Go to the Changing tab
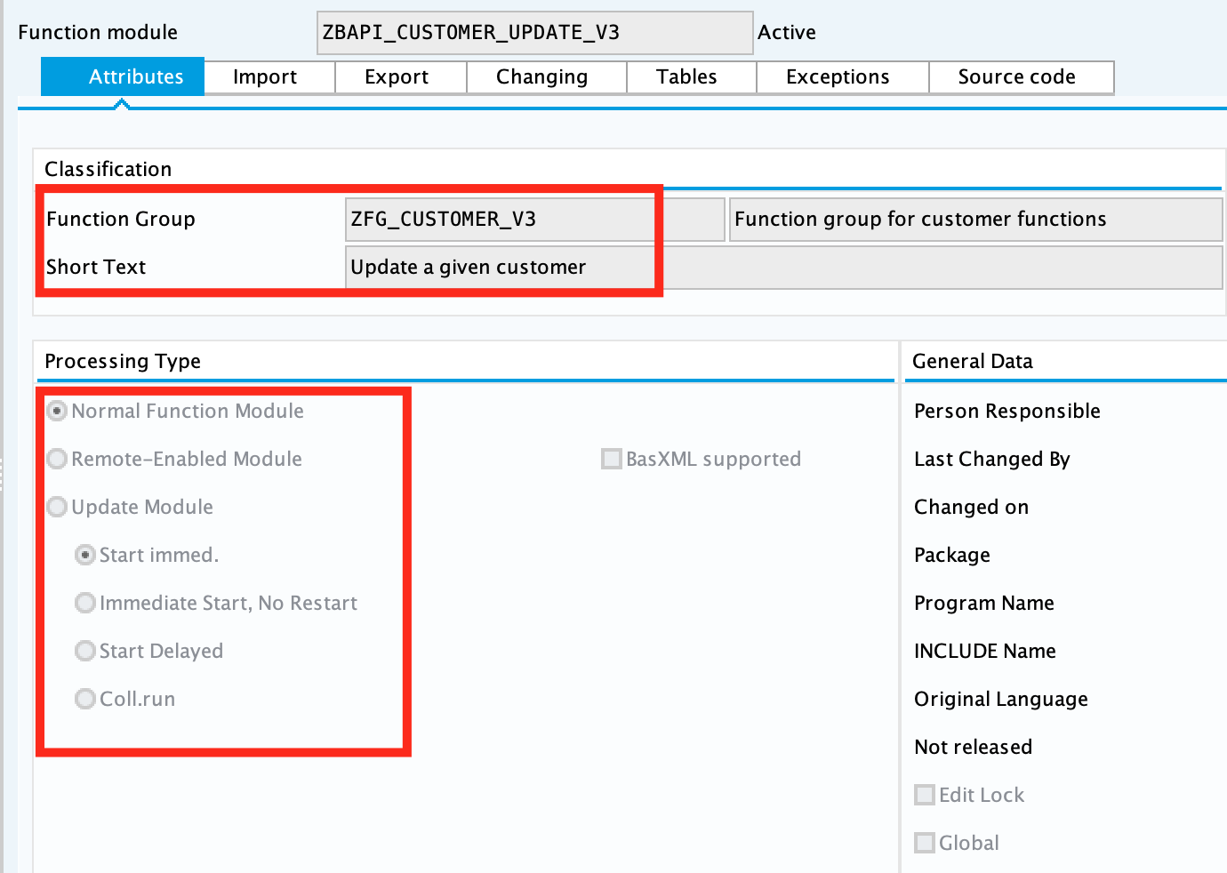The height and width of the screenshot is (873, 1227). coord(547,77)
